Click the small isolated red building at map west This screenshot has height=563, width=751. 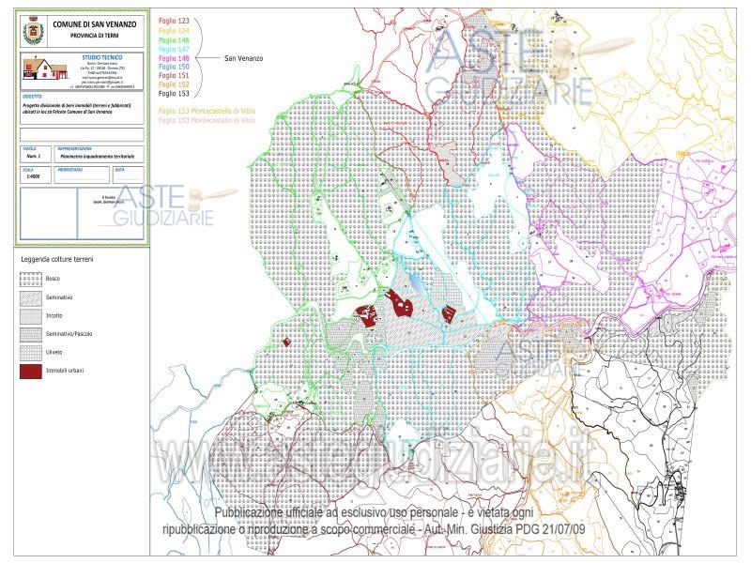[286, 342]
